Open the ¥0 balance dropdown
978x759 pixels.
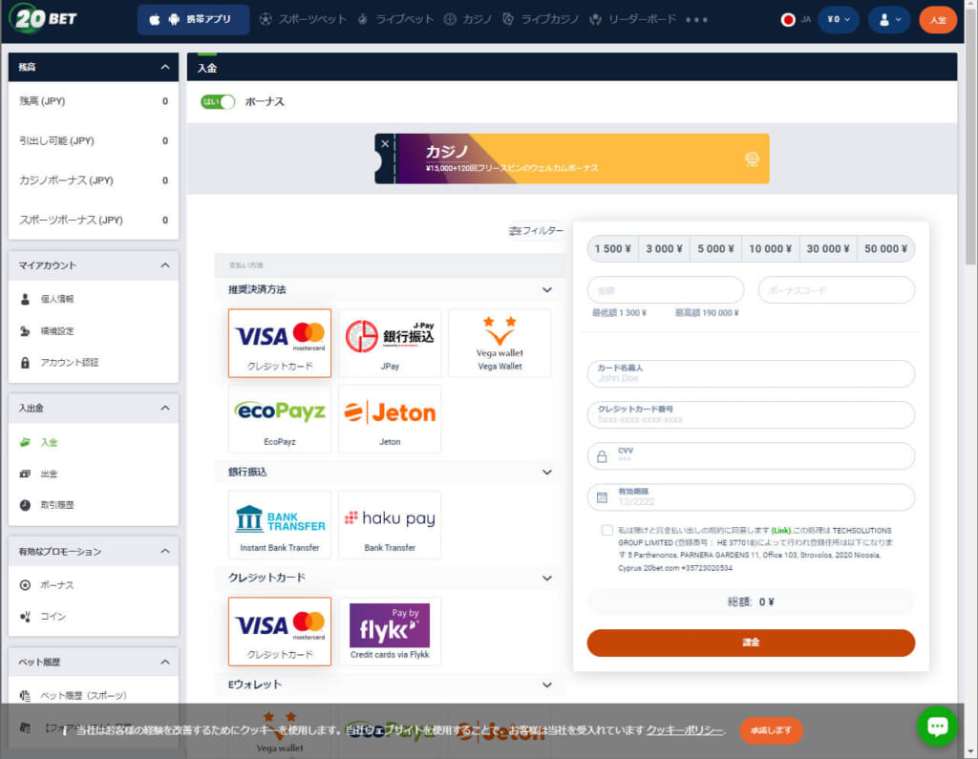coord(839,19)
